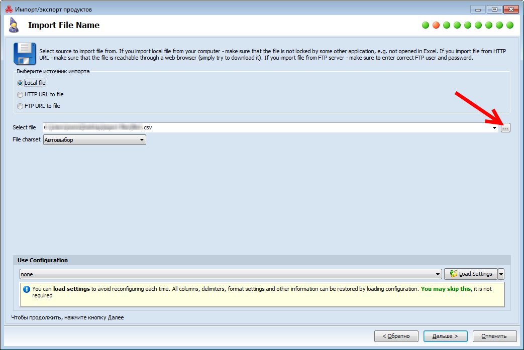Click the first green step indicator dot
524x350 pixels.
tap(426, 25)
